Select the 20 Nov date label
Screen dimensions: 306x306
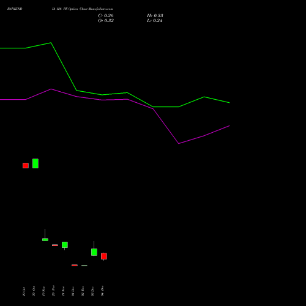pyautogui.click(x=53, y=291)
